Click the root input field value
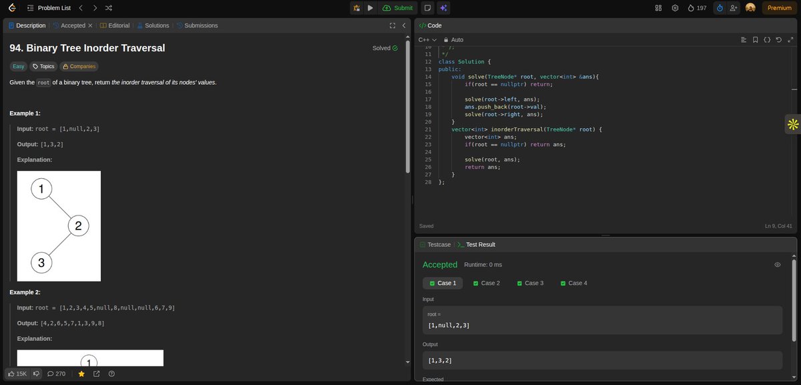Viewport: 801px width, 385px height. click(x=602, y=320)
